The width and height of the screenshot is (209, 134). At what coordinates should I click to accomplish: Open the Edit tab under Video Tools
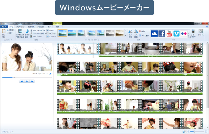tap(57, 27)
